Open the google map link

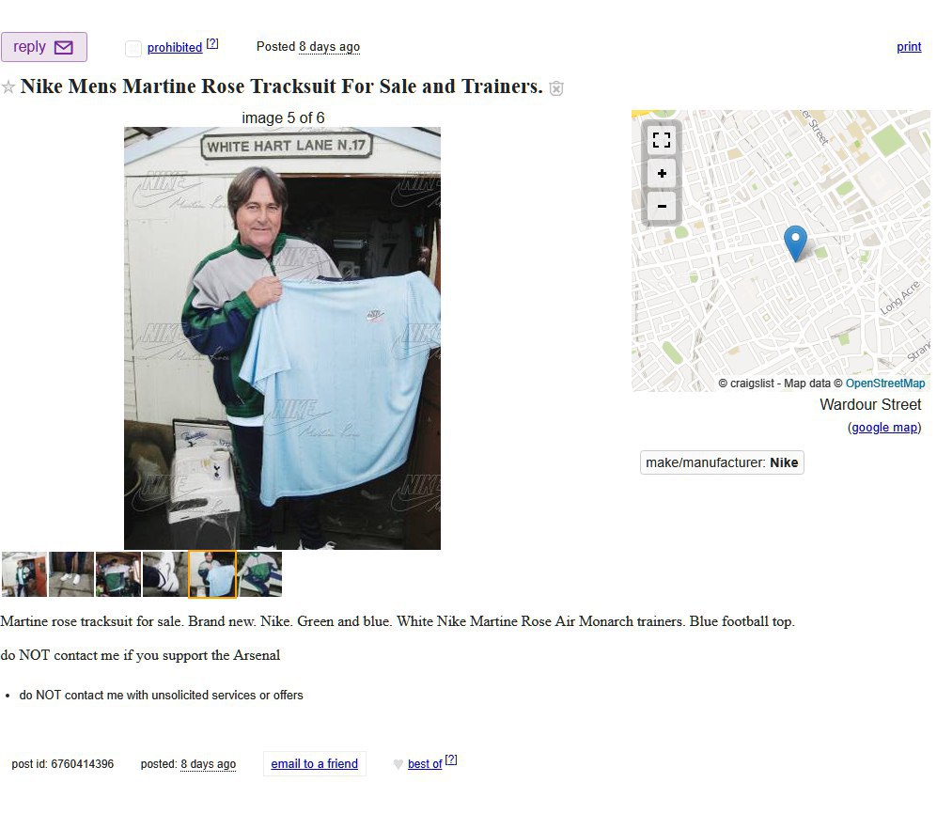(x=884, y=428)
